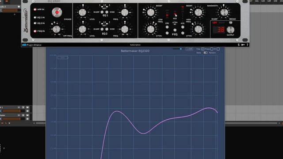Image resolution: width=283 pixels, height=159 pixels.
Task: Click the Master track volume fader
Action: pyautogui.click(x=14, y=119)
